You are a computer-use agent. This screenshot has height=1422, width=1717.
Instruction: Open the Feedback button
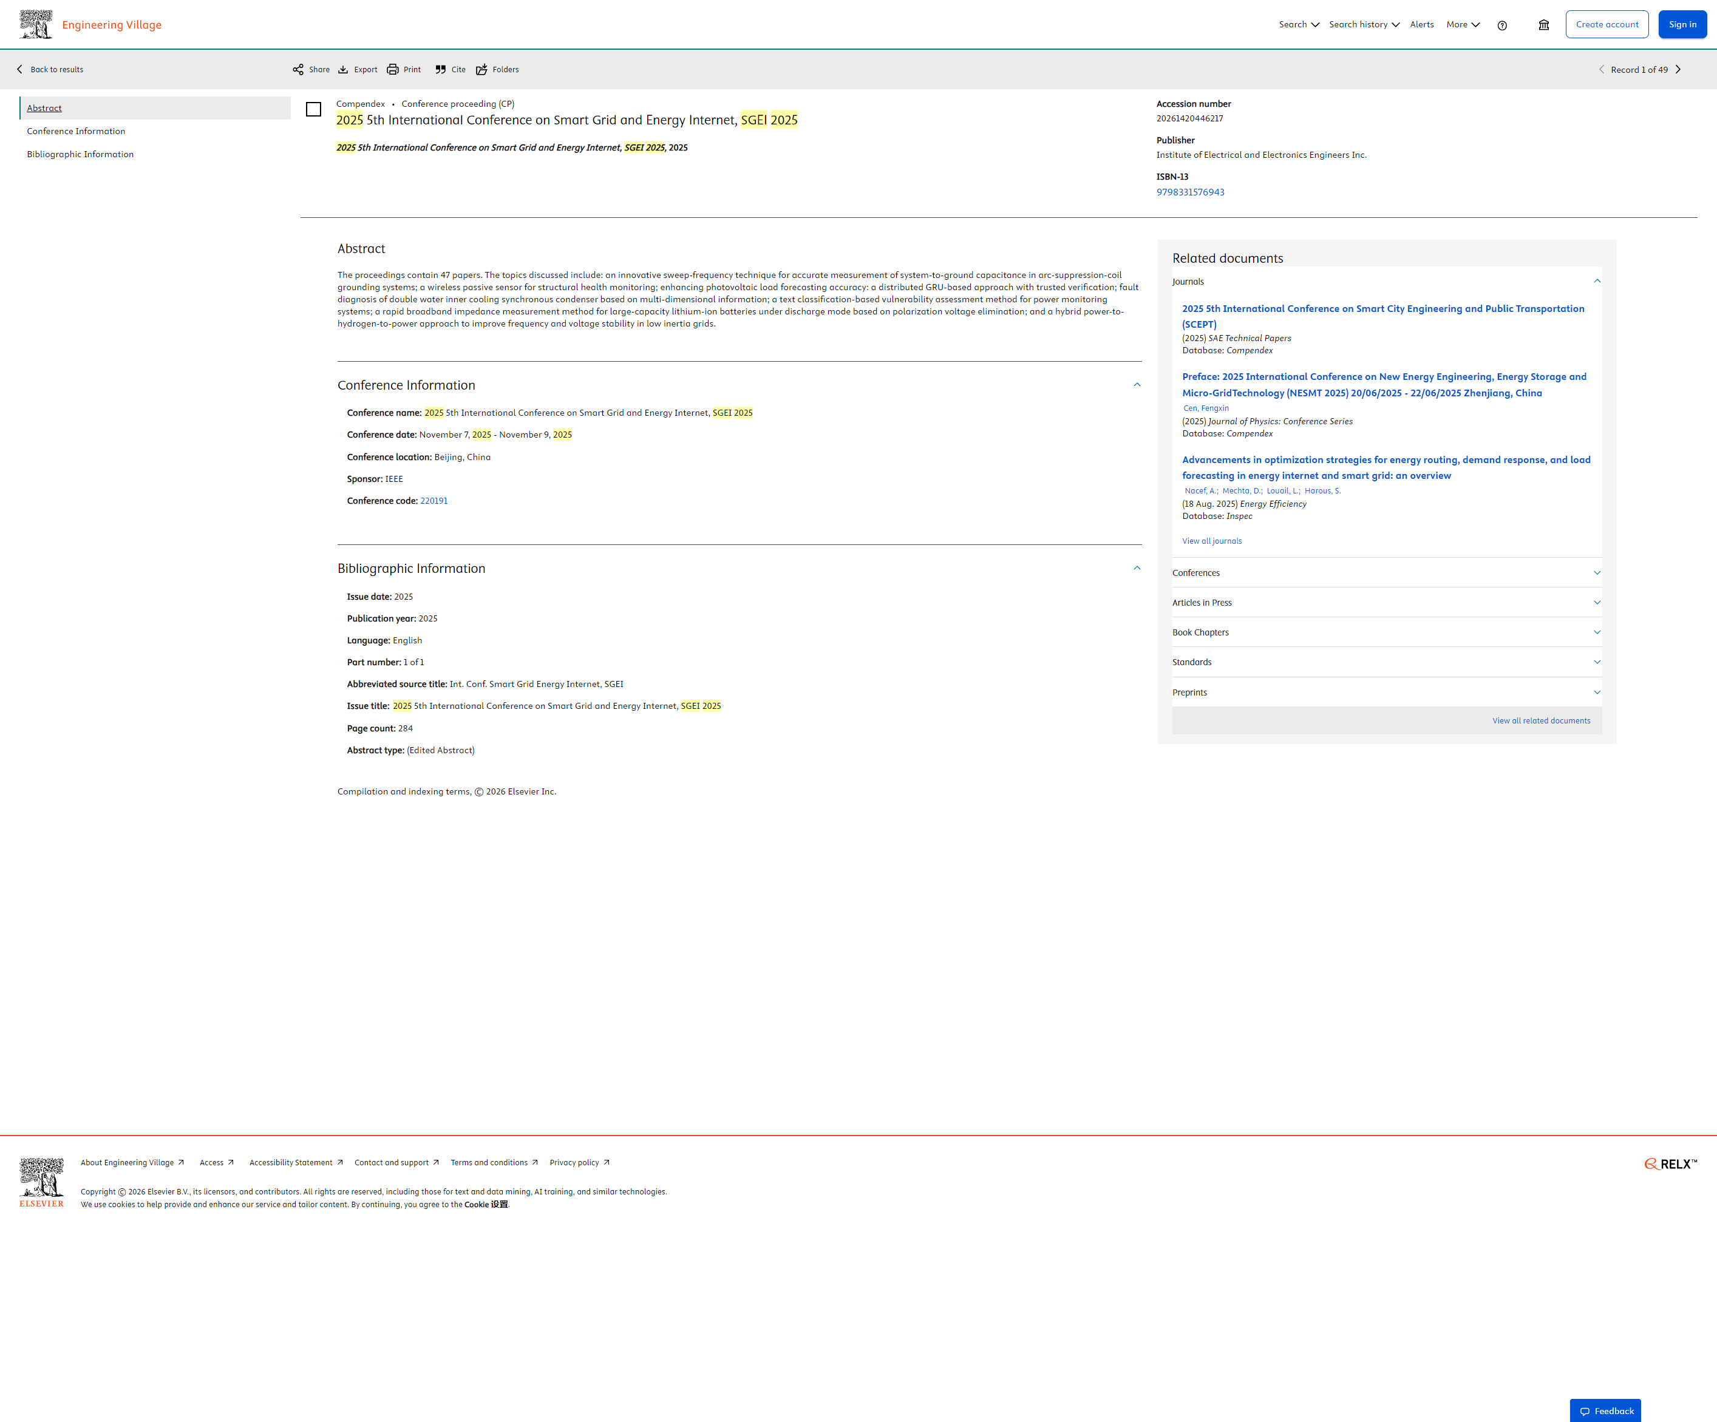pyautogui.click(x=1605, y=1410)
